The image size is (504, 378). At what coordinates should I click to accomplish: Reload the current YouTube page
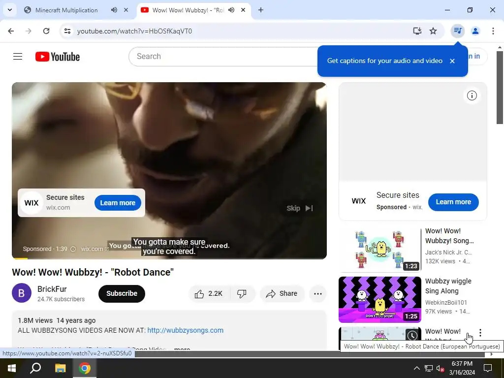click(46, 31)
